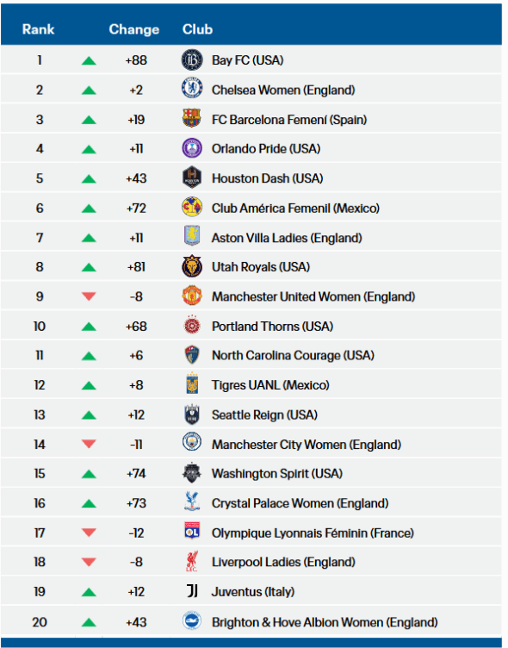
Task: Click the red down arrow for Manchester City
Action: click(x=89, y=445)
